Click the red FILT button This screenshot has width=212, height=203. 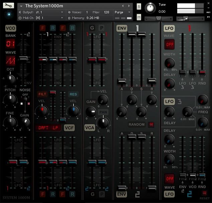[x=42, y=94]
